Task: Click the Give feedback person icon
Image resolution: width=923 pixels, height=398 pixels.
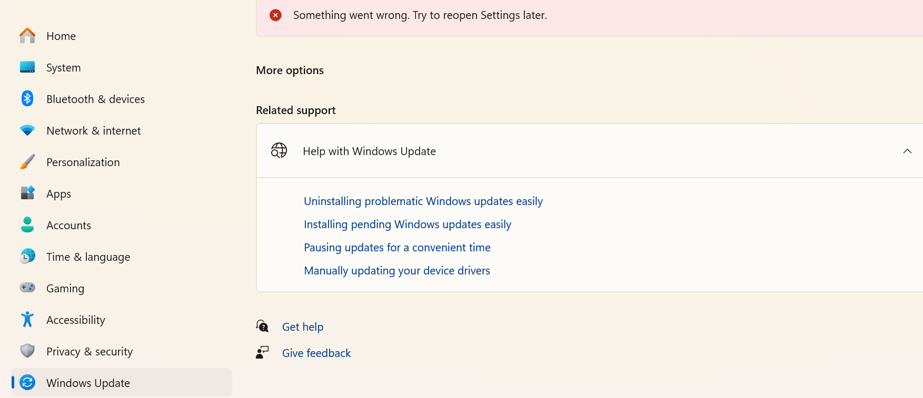Action: (262, 353)
